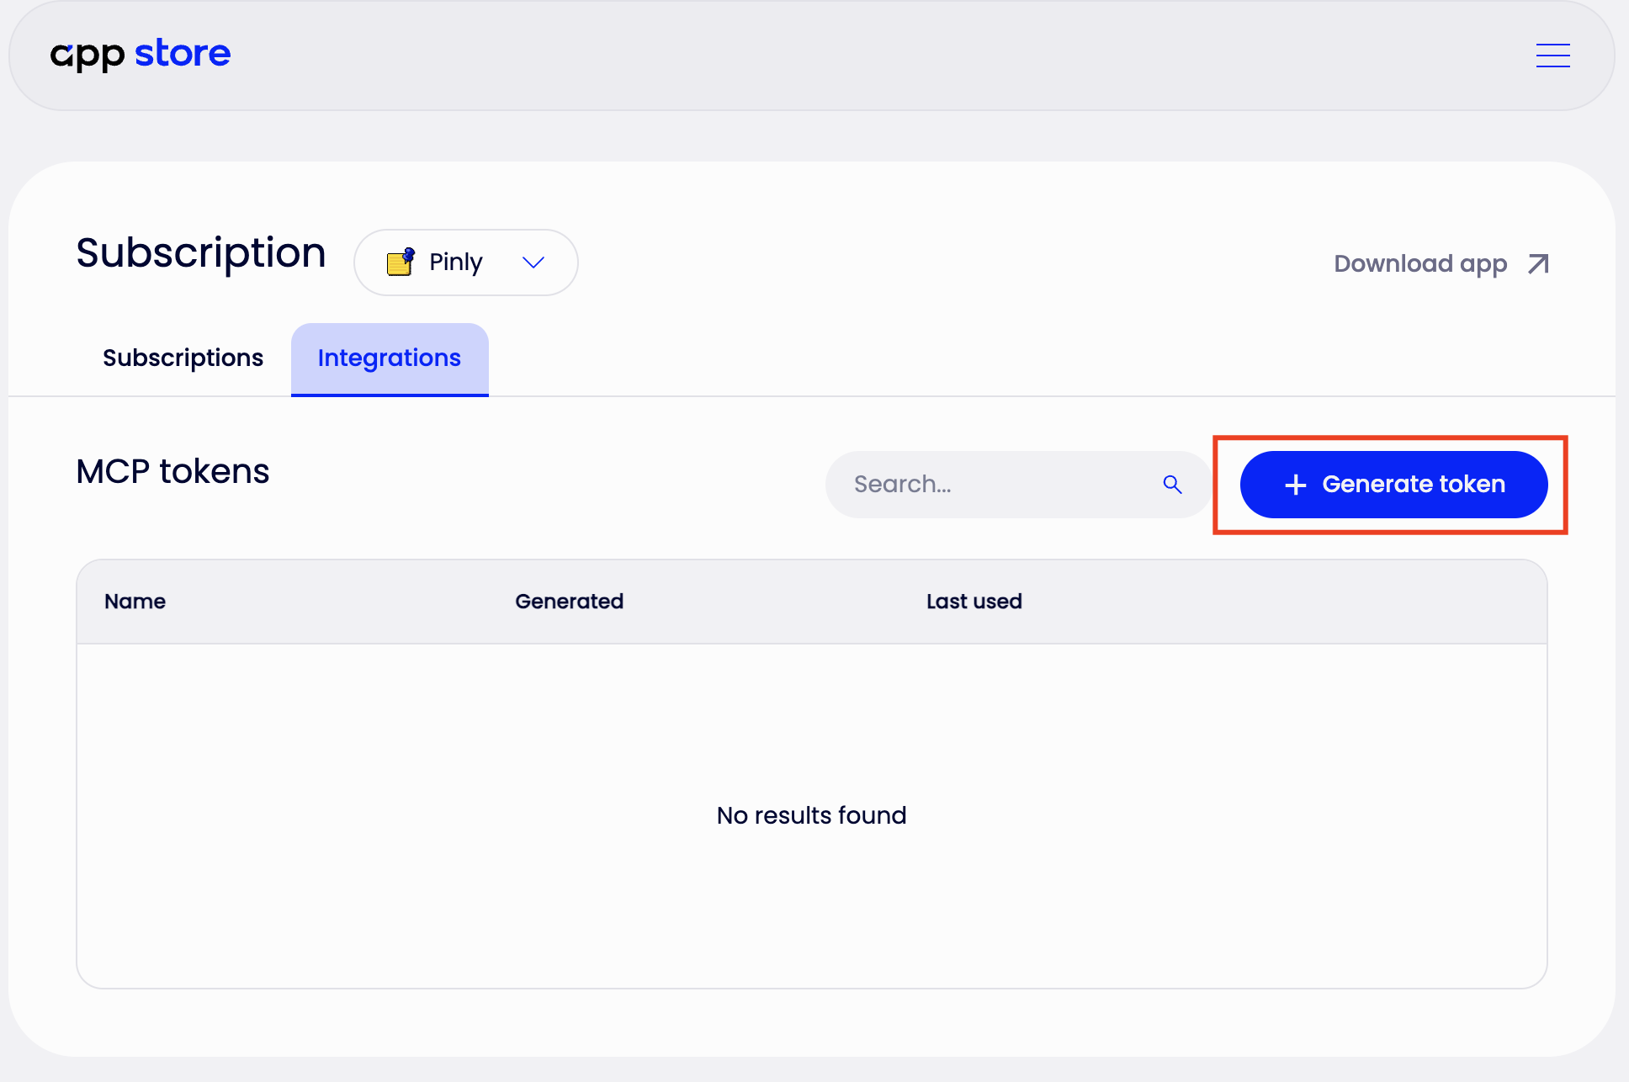This screenshot has width=1629, height=1082.
Task: Click the MCP tokens heading
Action: (x=172, y=472)
